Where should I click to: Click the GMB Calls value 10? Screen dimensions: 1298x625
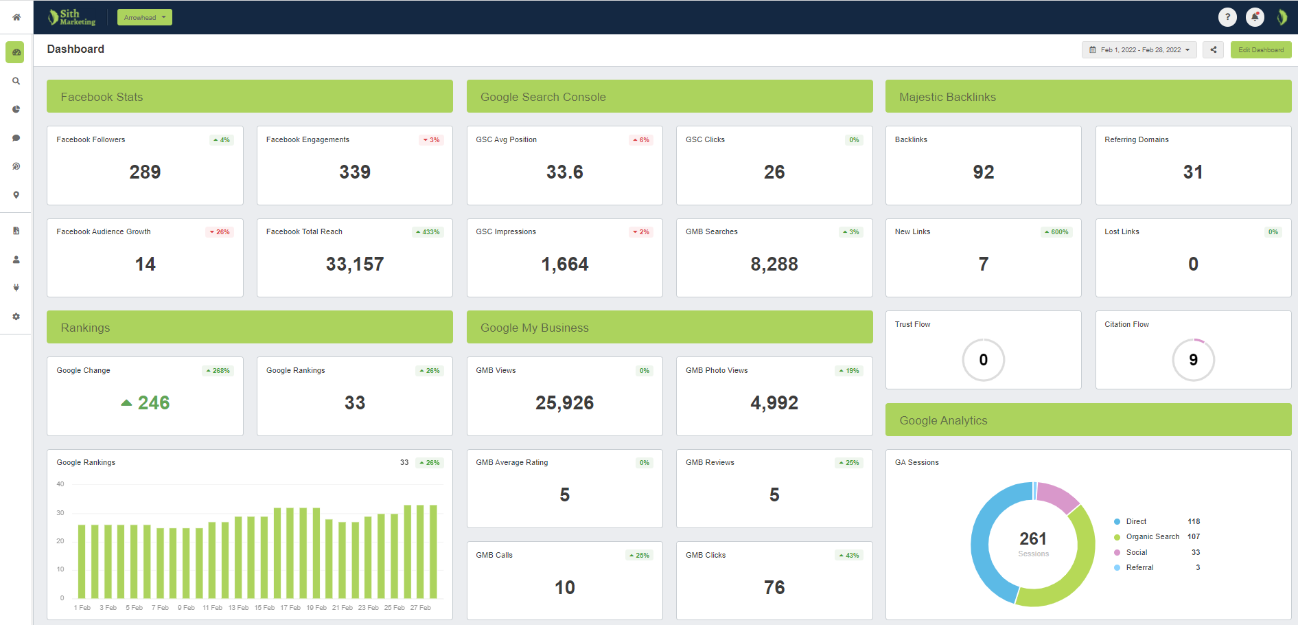pyautogui.click(x=565, y=587)
